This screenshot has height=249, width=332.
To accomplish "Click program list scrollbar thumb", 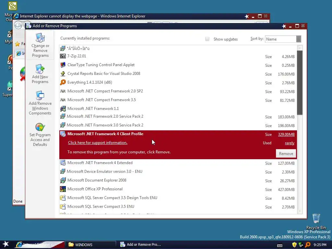I will (300, 83).
